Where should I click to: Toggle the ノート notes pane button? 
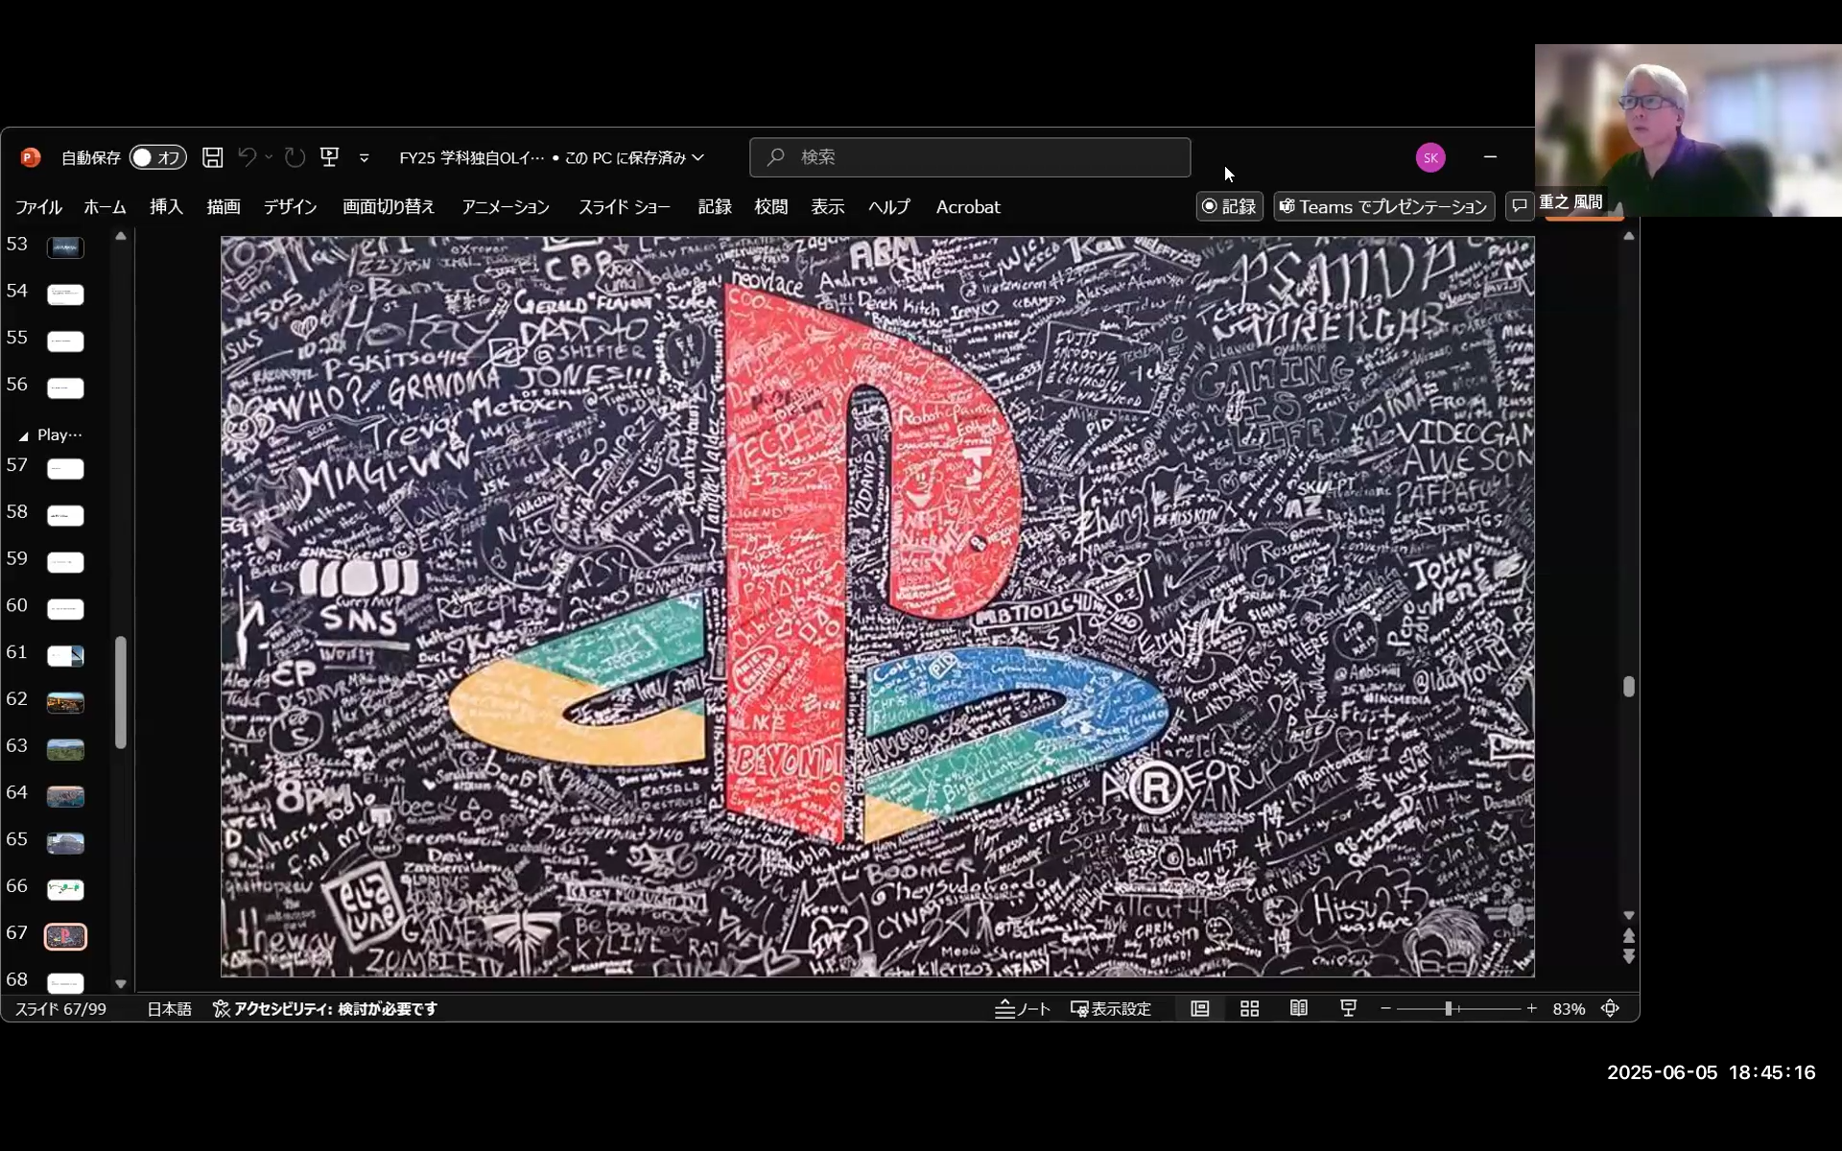pyautogui.click(x=1023, y=1009)
